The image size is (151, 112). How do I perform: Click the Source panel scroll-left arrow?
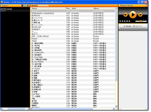[x=1, y=109]
